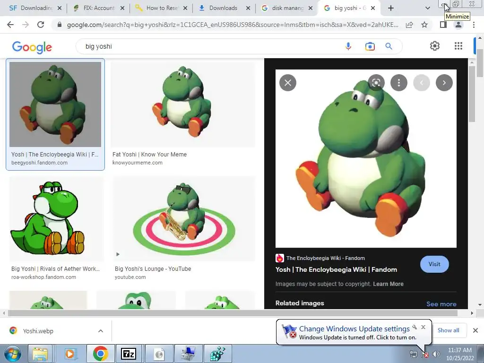Image resolution: width=484 pixels, height=363 pixels.
Task: Open Google quick settings gear
Action: point(435,46)
